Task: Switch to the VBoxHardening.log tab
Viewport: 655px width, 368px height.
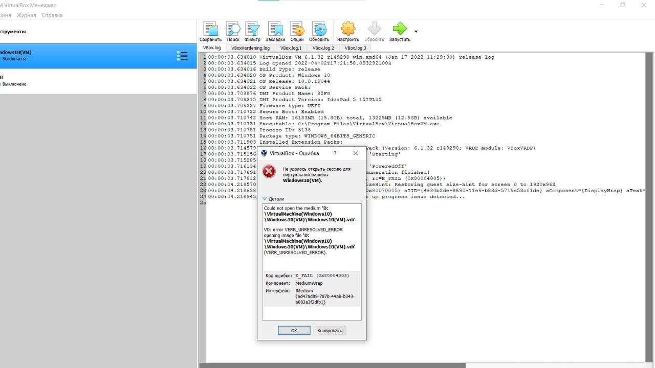Action: 250,48
